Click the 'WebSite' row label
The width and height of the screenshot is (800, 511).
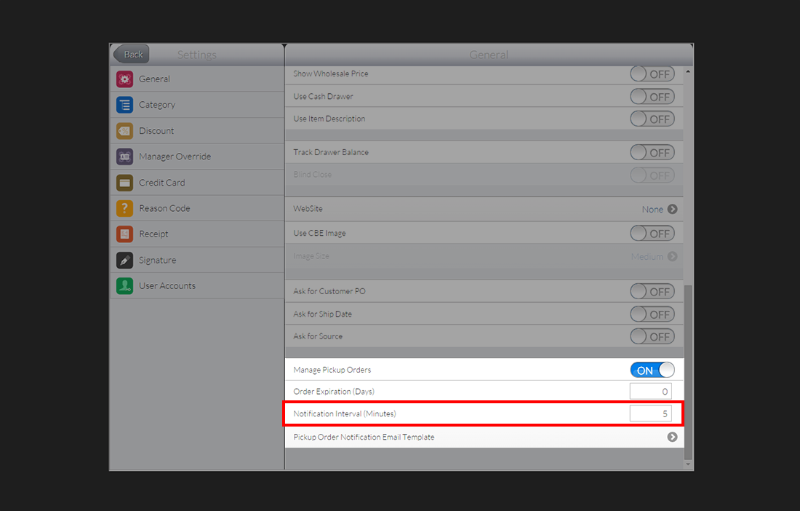coord(308,208)
